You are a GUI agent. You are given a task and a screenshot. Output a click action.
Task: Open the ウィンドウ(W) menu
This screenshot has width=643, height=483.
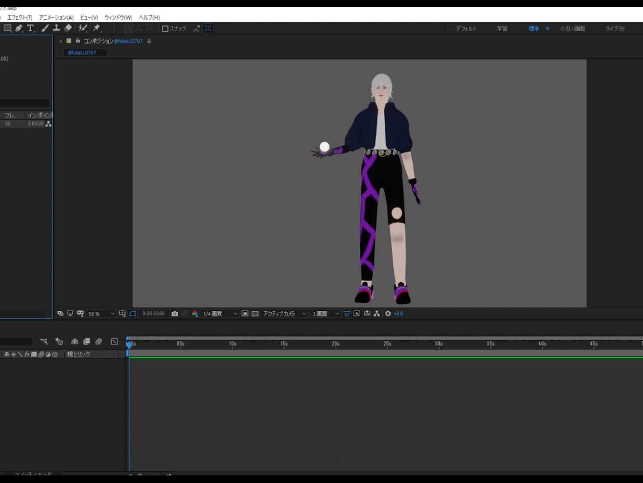coord(118,17)
